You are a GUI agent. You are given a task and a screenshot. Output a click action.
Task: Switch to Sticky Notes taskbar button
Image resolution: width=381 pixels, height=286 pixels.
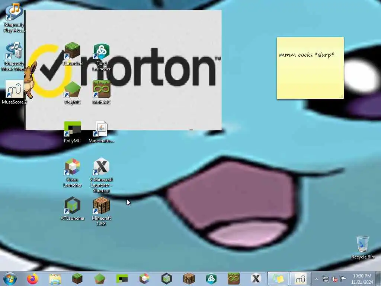(278, 279)
